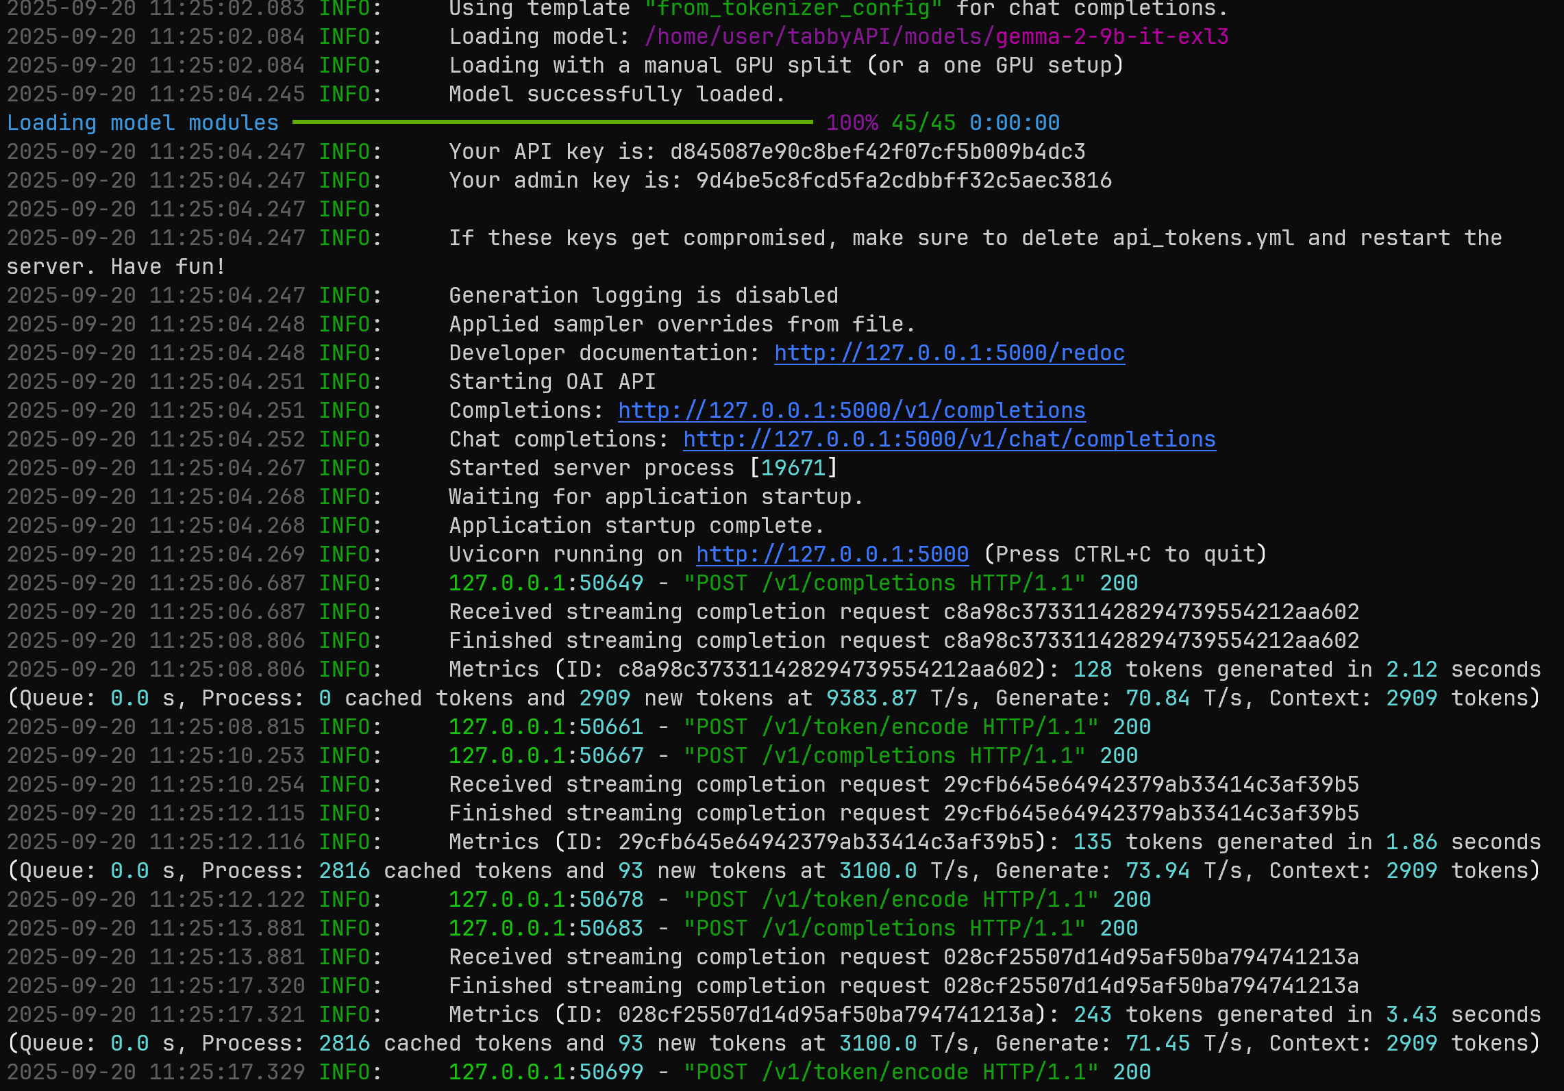Open the chat completions endpoint URL

click(x=949, y=439)
